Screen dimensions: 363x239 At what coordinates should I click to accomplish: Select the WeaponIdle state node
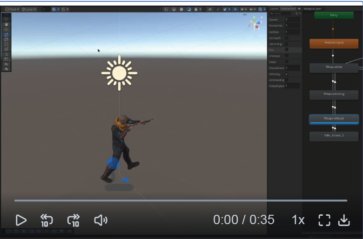point(334,68)
